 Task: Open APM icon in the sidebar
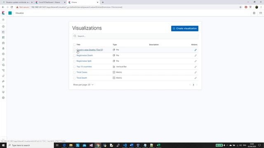pos(3,70)
